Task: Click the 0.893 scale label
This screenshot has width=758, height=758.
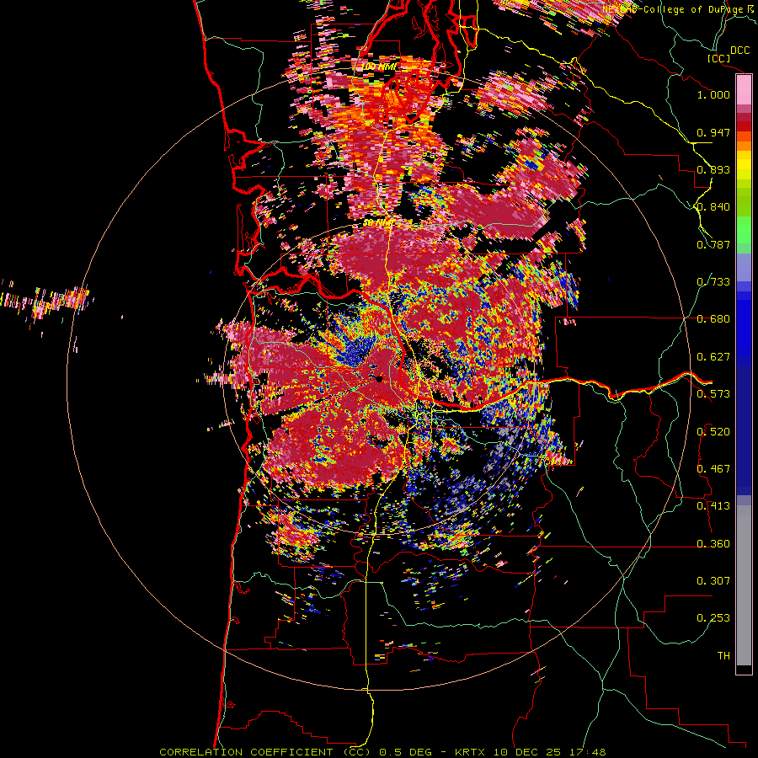Action: click(x=713, y=169)
